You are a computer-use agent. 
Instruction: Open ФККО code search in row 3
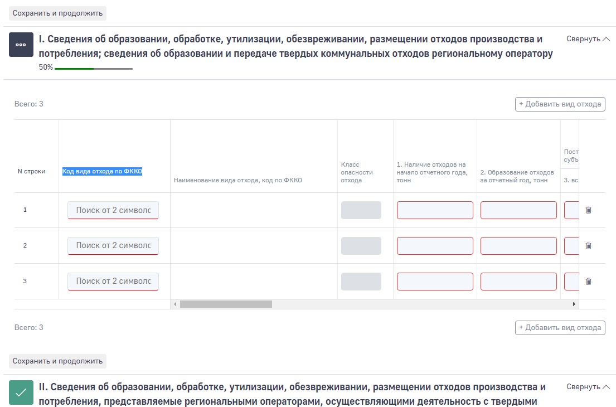click(x=113, y=282)
